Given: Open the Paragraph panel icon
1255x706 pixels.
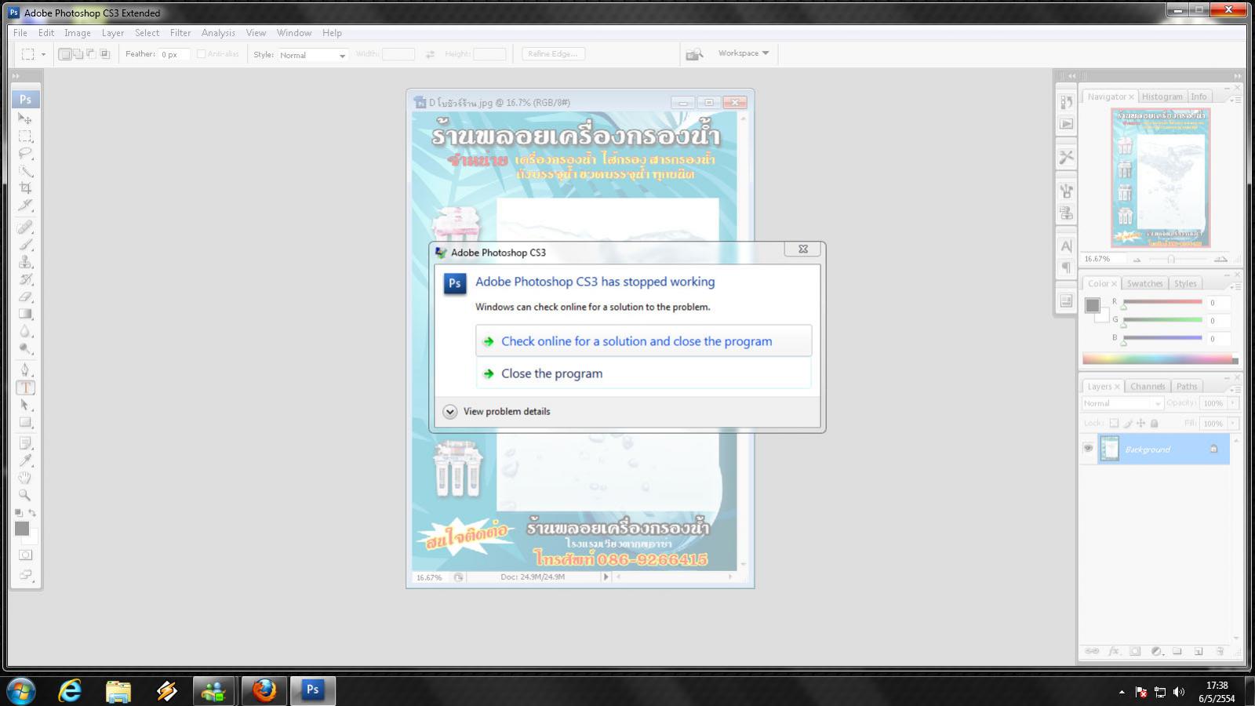Looking at the screenshot, I should coord(1066,268).
